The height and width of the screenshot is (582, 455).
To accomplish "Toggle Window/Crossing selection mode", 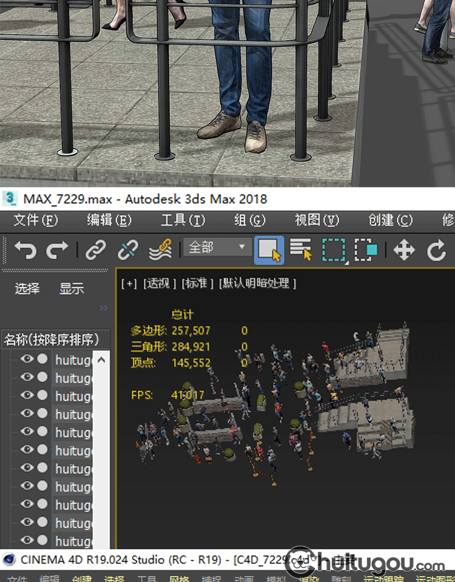I will (x=366, y=249).
